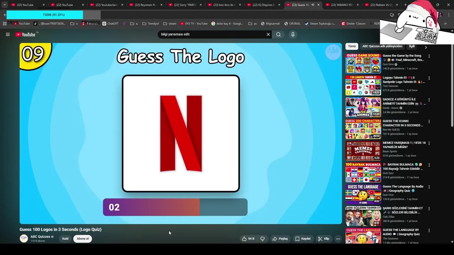Open options menu for 'Logoyu Tahmin Et' video

(429, 78)
